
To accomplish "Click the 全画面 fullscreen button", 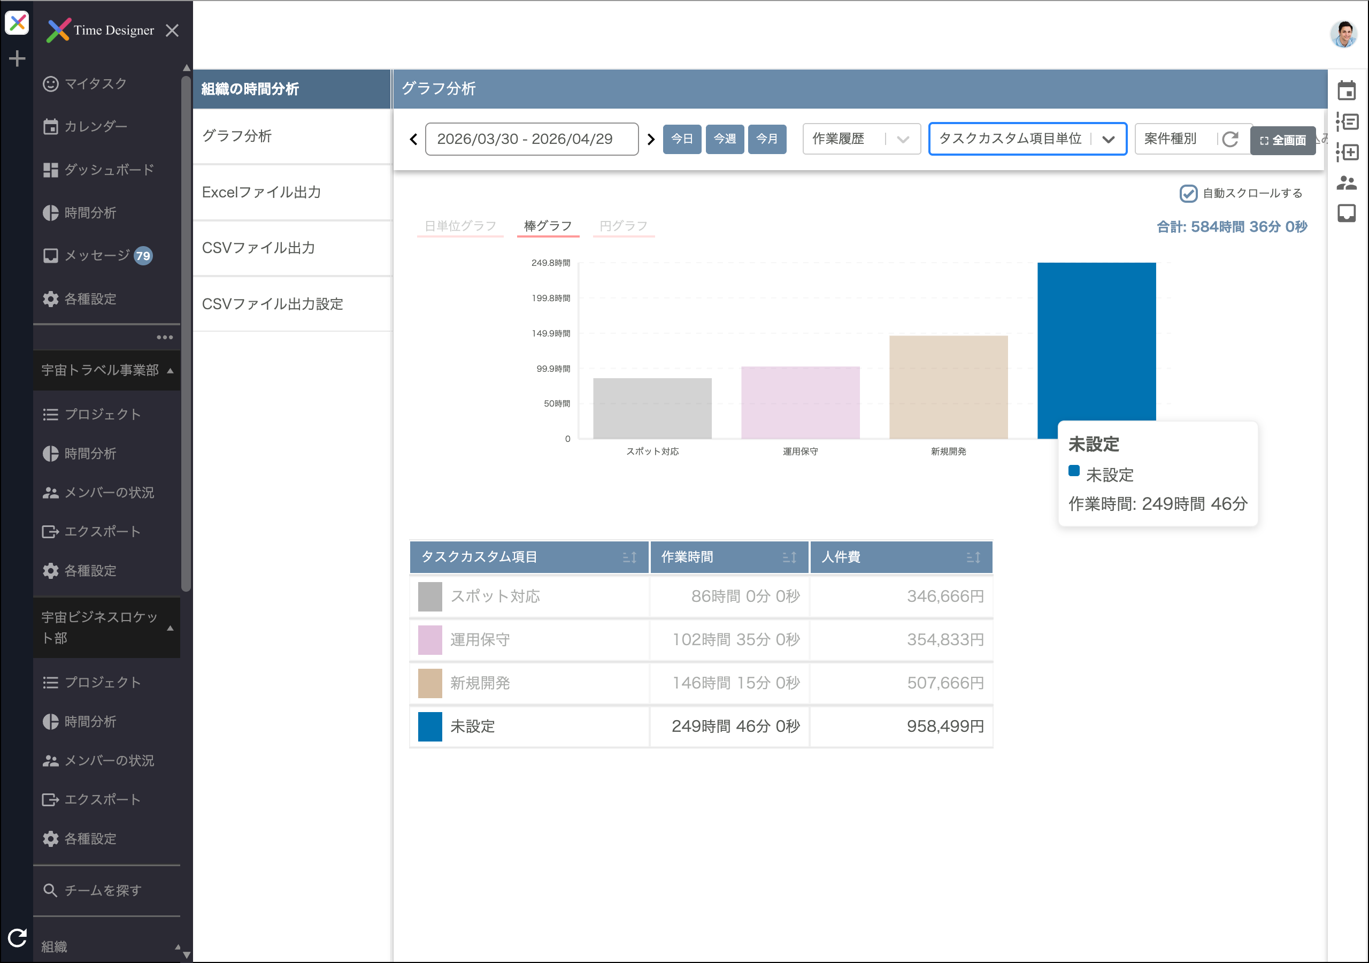I will click(x=1283, y=141).
